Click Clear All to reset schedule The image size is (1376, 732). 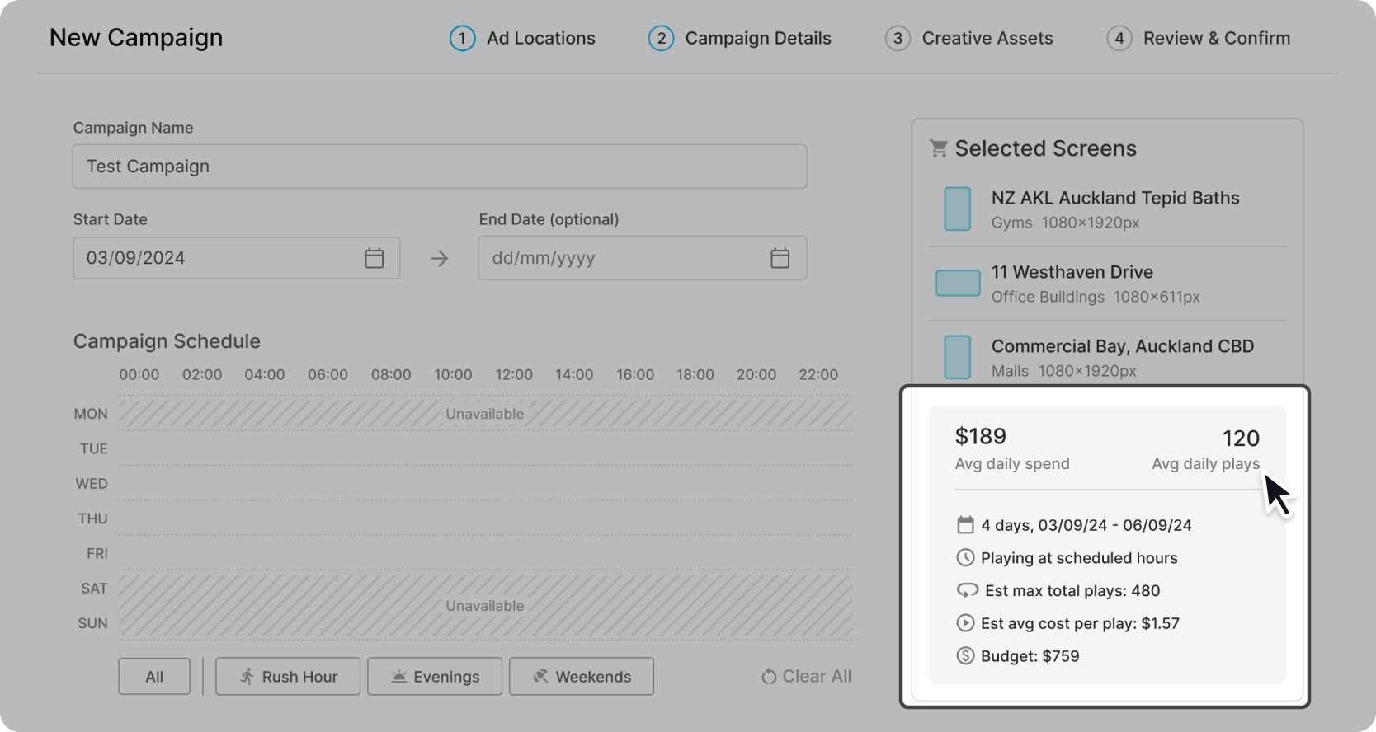click(806, 677)
